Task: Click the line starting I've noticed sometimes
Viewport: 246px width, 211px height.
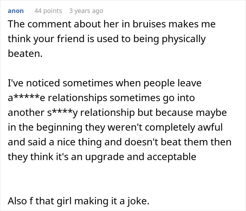Action: 105,83
